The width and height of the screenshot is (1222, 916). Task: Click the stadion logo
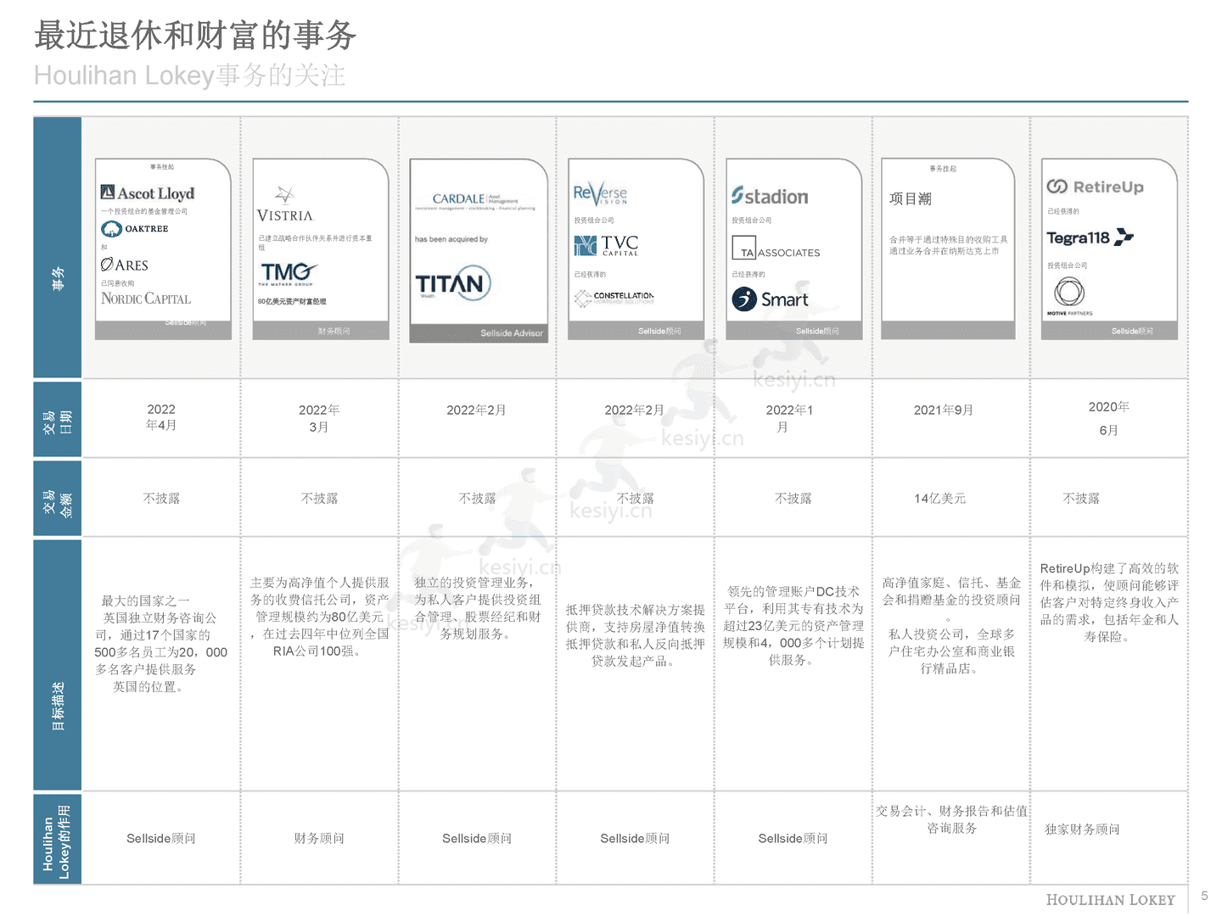coord(770,197)
